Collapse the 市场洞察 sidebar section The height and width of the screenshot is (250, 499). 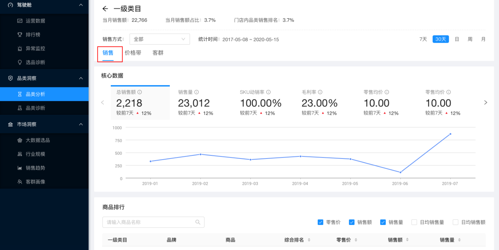(81, 124)
